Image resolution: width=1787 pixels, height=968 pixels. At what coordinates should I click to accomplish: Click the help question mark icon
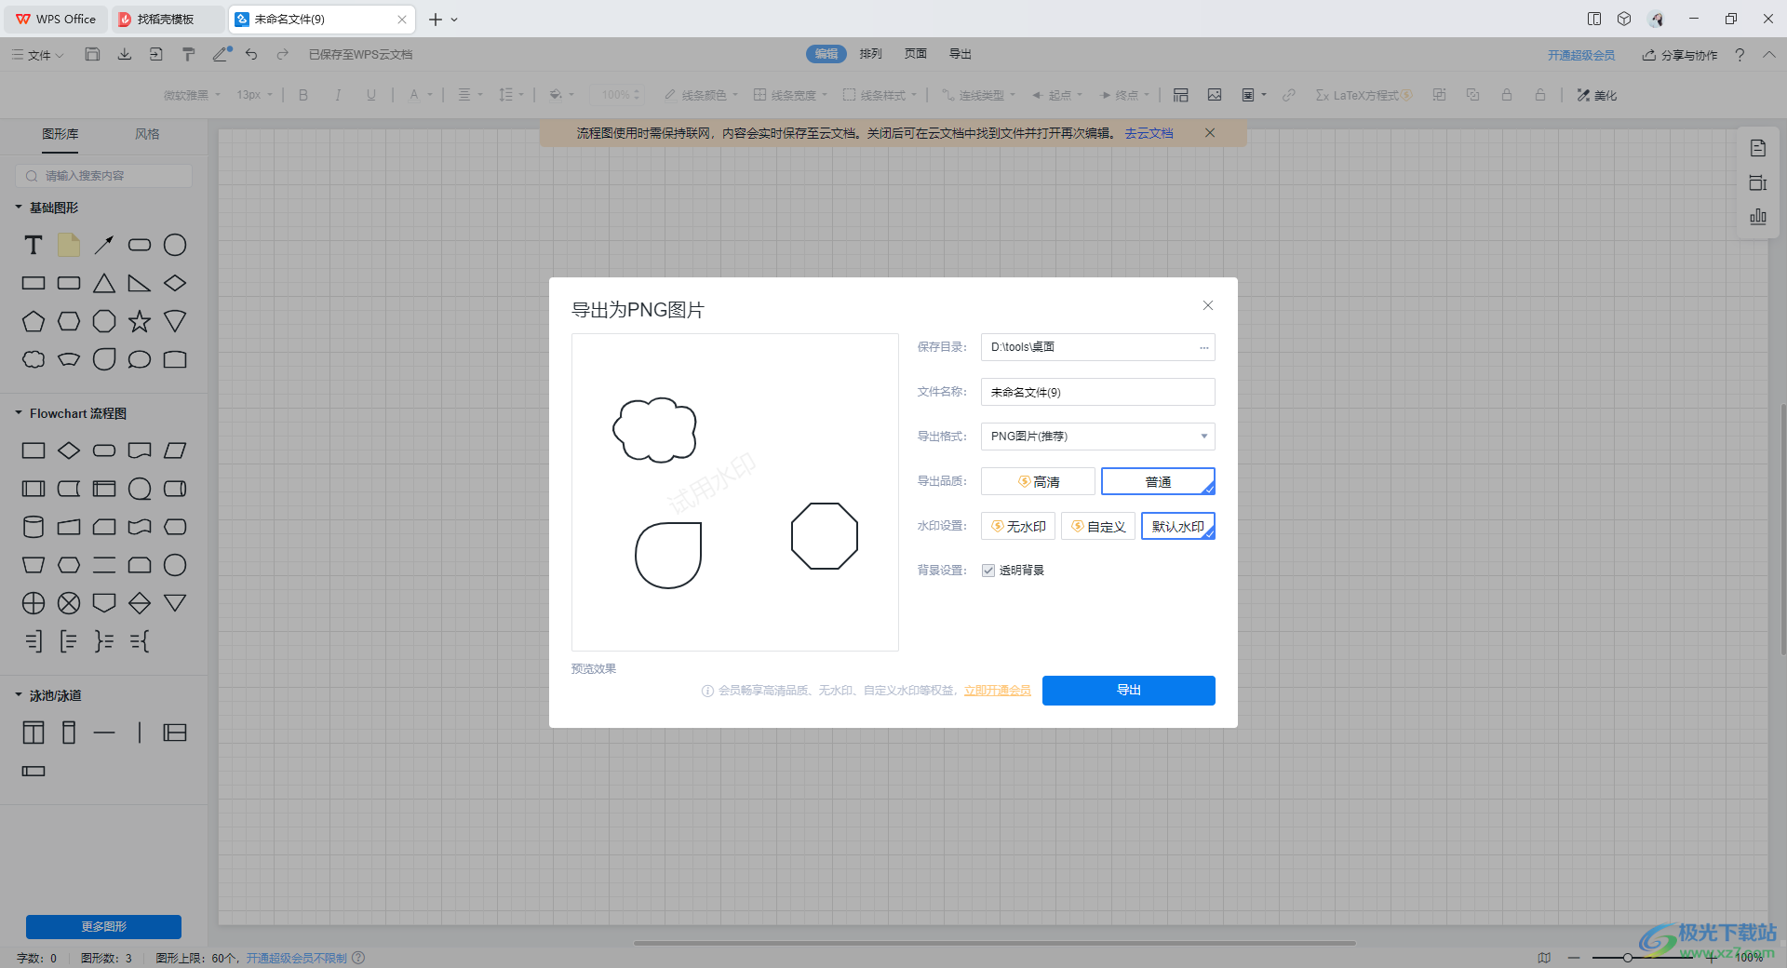[x=1740, y=55]
